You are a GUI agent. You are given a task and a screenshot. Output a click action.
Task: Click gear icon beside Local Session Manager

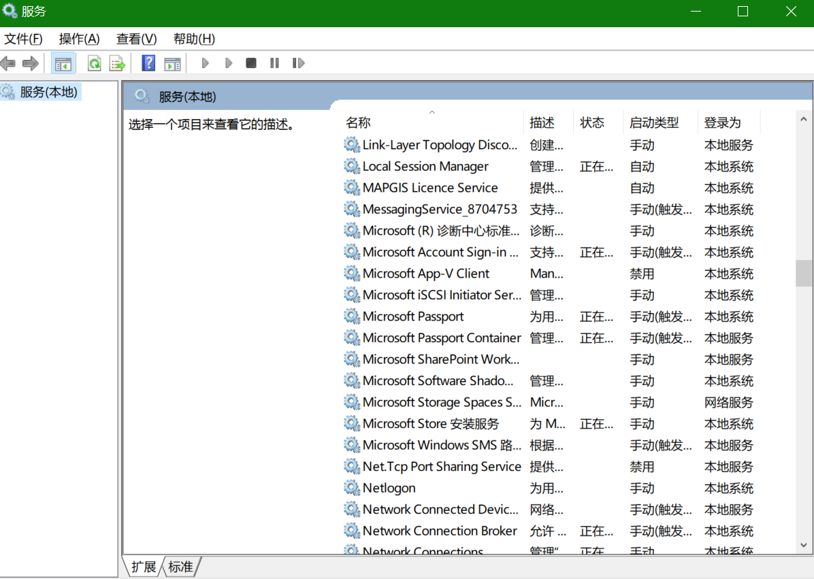(x=352, y=166)
